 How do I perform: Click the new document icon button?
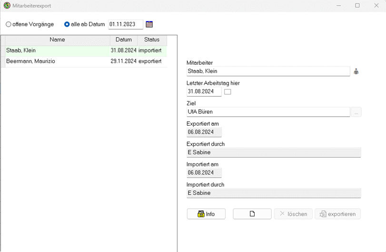(x=252, y=214)
